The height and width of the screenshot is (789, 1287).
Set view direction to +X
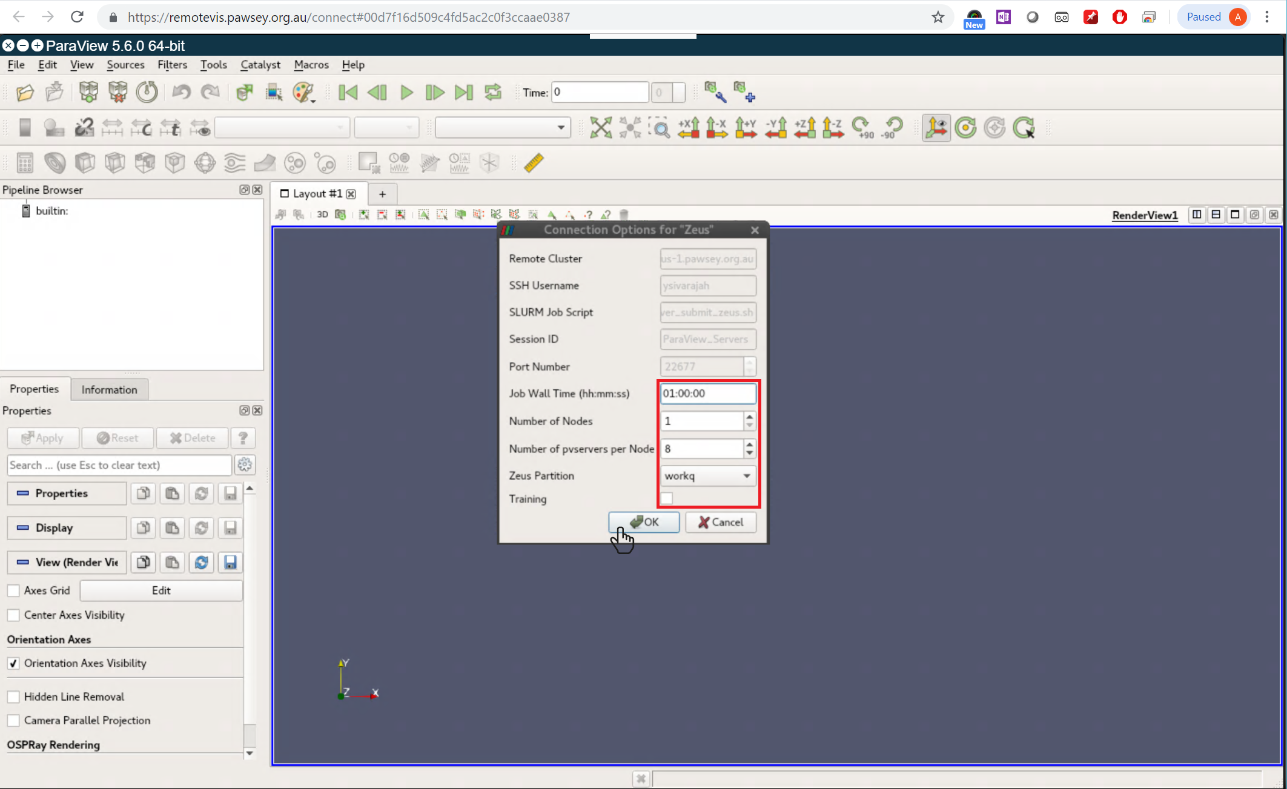(689, 128)
